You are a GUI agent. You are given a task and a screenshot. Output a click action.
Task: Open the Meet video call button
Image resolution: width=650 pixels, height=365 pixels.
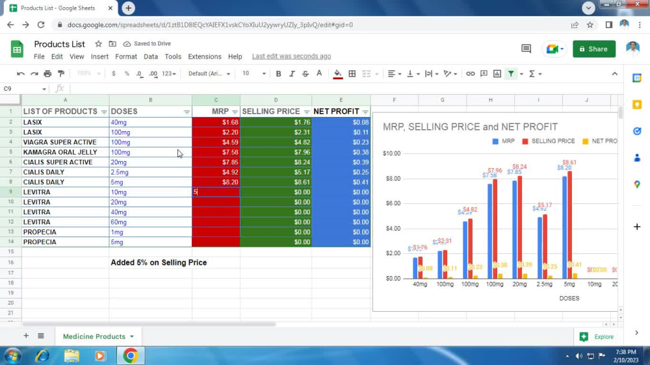[x=554, y=49]
